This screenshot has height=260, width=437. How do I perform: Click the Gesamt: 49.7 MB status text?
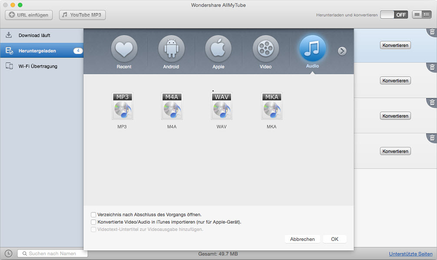click(218, 254)
